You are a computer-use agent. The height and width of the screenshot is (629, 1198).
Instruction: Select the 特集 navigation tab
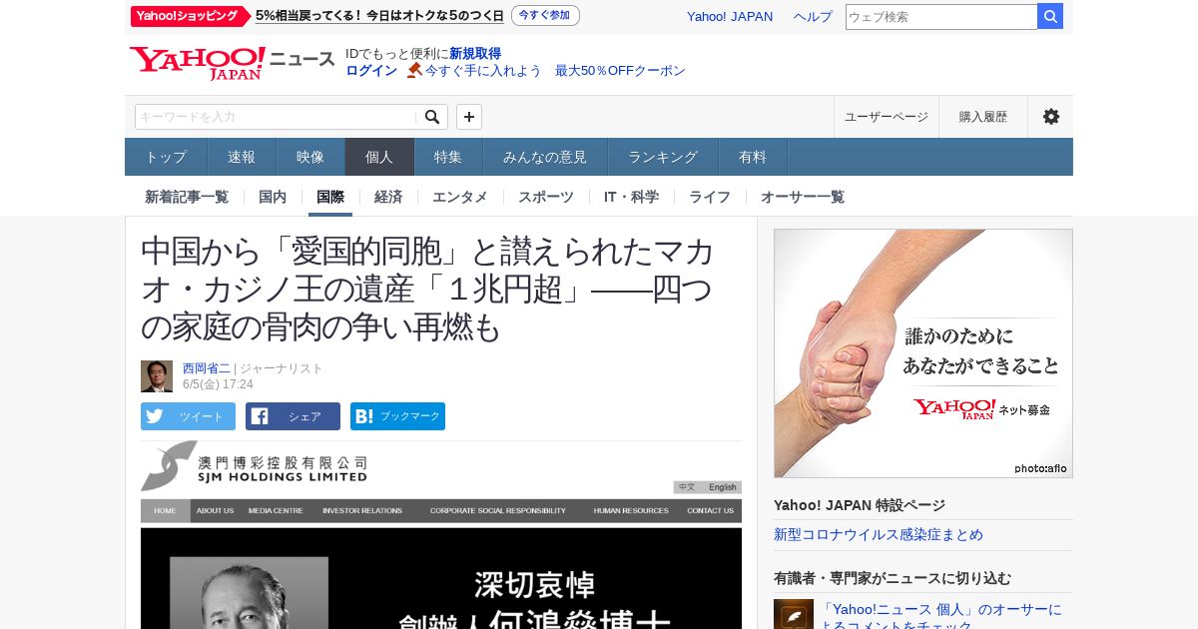(448, 157)
